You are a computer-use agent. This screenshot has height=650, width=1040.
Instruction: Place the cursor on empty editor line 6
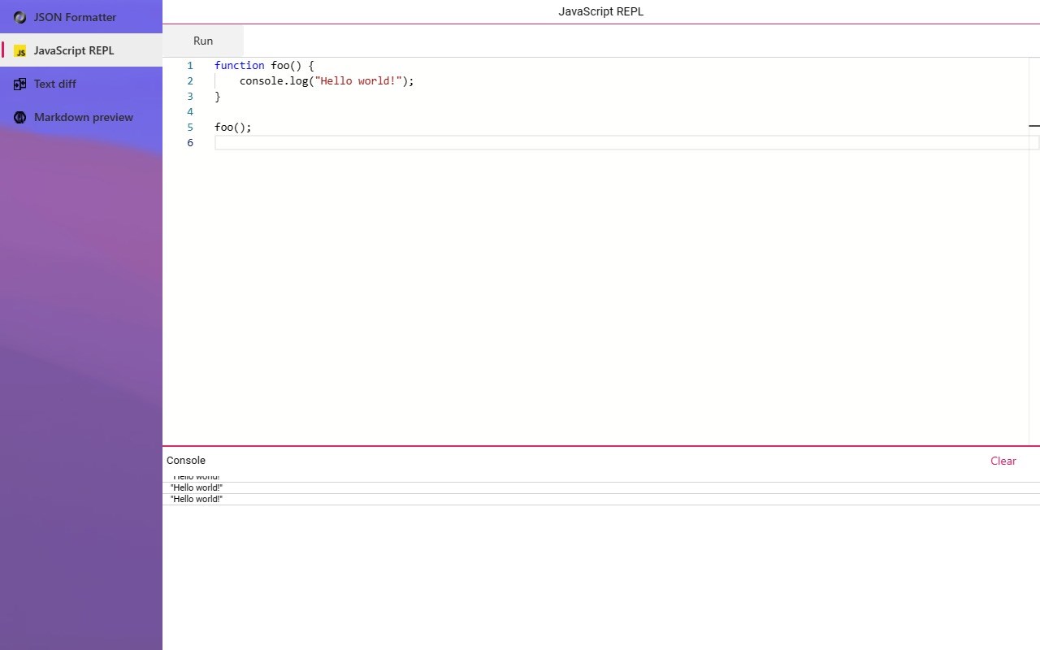pos(626,142)
